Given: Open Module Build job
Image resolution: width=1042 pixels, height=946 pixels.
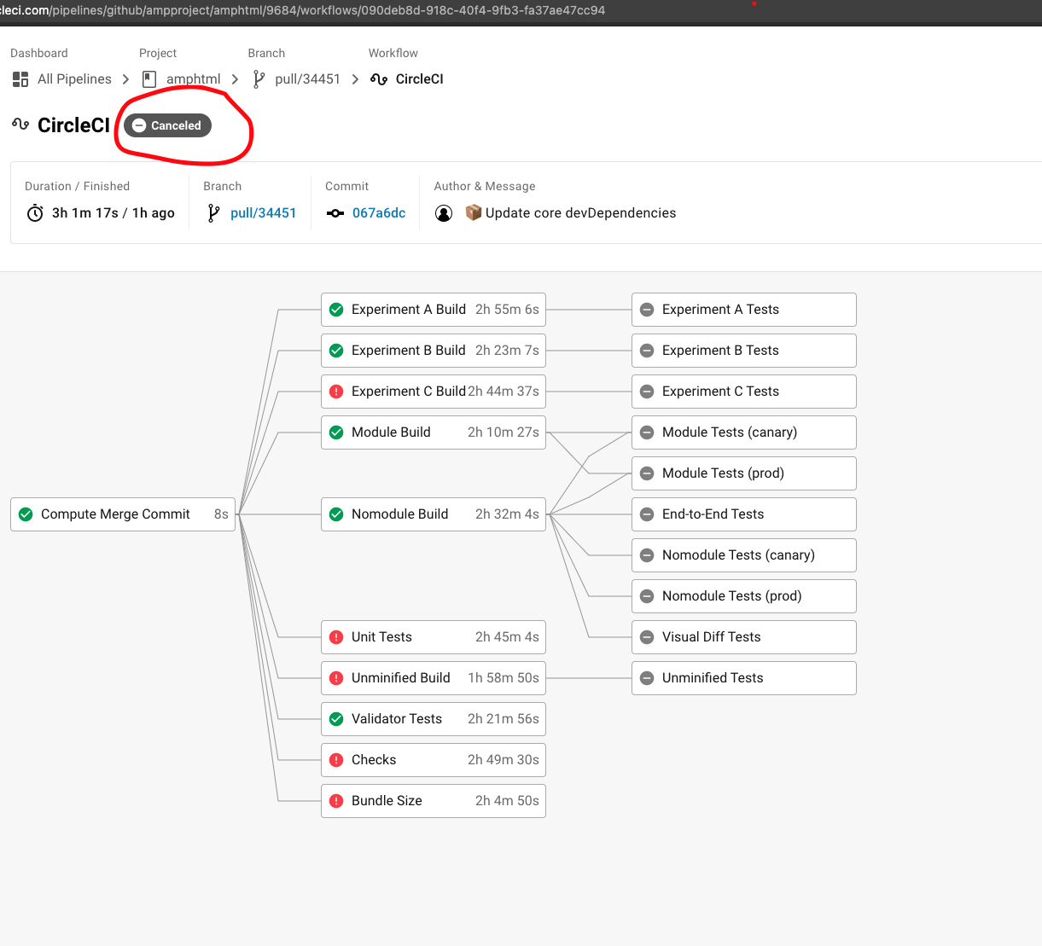Looking at the screenshot, I should click(x=434, y=432).
